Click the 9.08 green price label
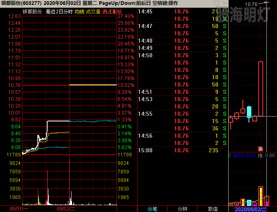 (16, 147)
